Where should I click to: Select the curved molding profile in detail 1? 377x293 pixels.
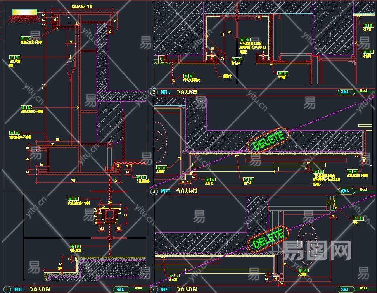tap(72, 69)
